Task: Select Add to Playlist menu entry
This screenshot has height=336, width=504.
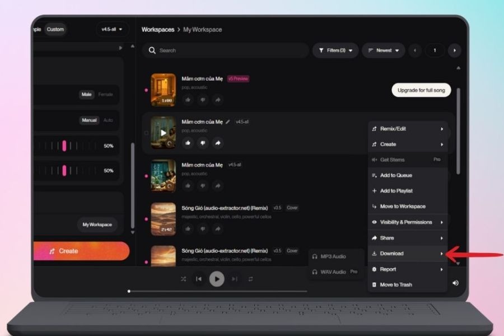Action: 396,191
